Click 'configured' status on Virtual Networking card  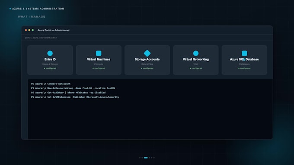[x=196, y=68]
